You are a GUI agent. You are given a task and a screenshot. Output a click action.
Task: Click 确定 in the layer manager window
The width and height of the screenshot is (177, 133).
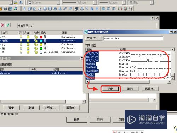tap(77, 120)
